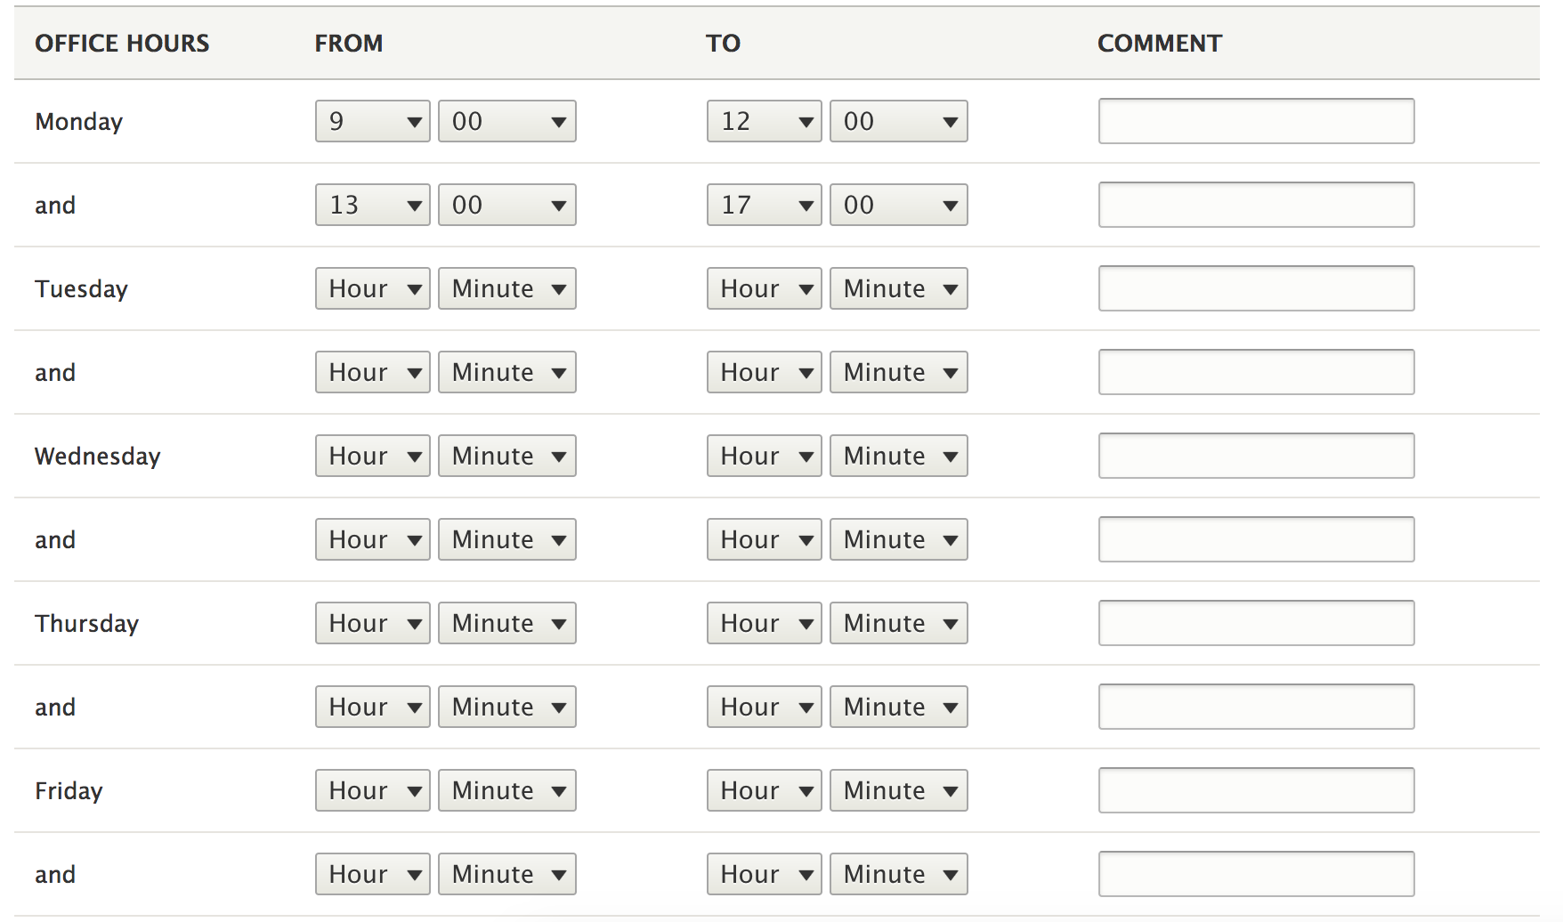Click Wednesday's comment text box

click(x=1256, y=456)
